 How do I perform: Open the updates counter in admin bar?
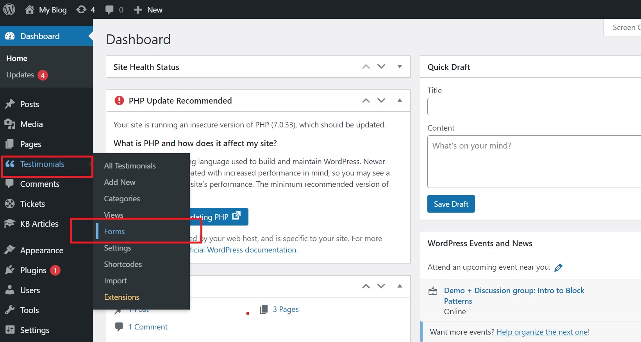86,10
